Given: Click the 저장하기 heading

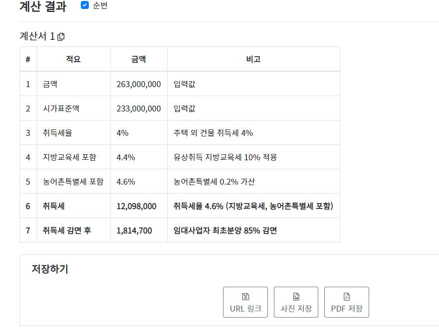Looking at the screenshot, I should (x=50, y=269).
